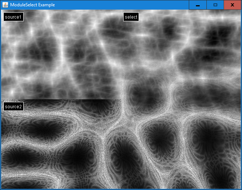Click empty title bar space left of minimize
The image size is (242, 190).
coord(150,5)
